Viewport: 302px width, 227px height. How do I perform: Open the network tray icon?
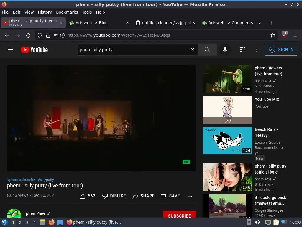(x=268, y=222)
